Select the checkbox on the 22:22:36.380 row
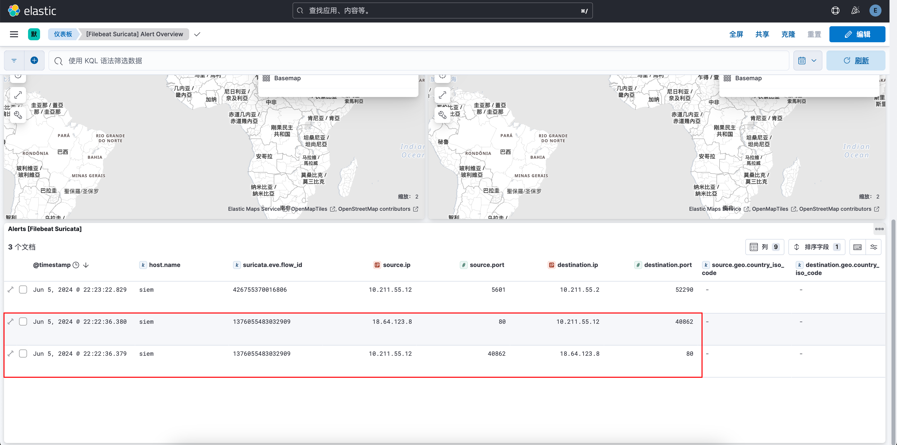This screenshot has width=897, height=445. point(23,321)
